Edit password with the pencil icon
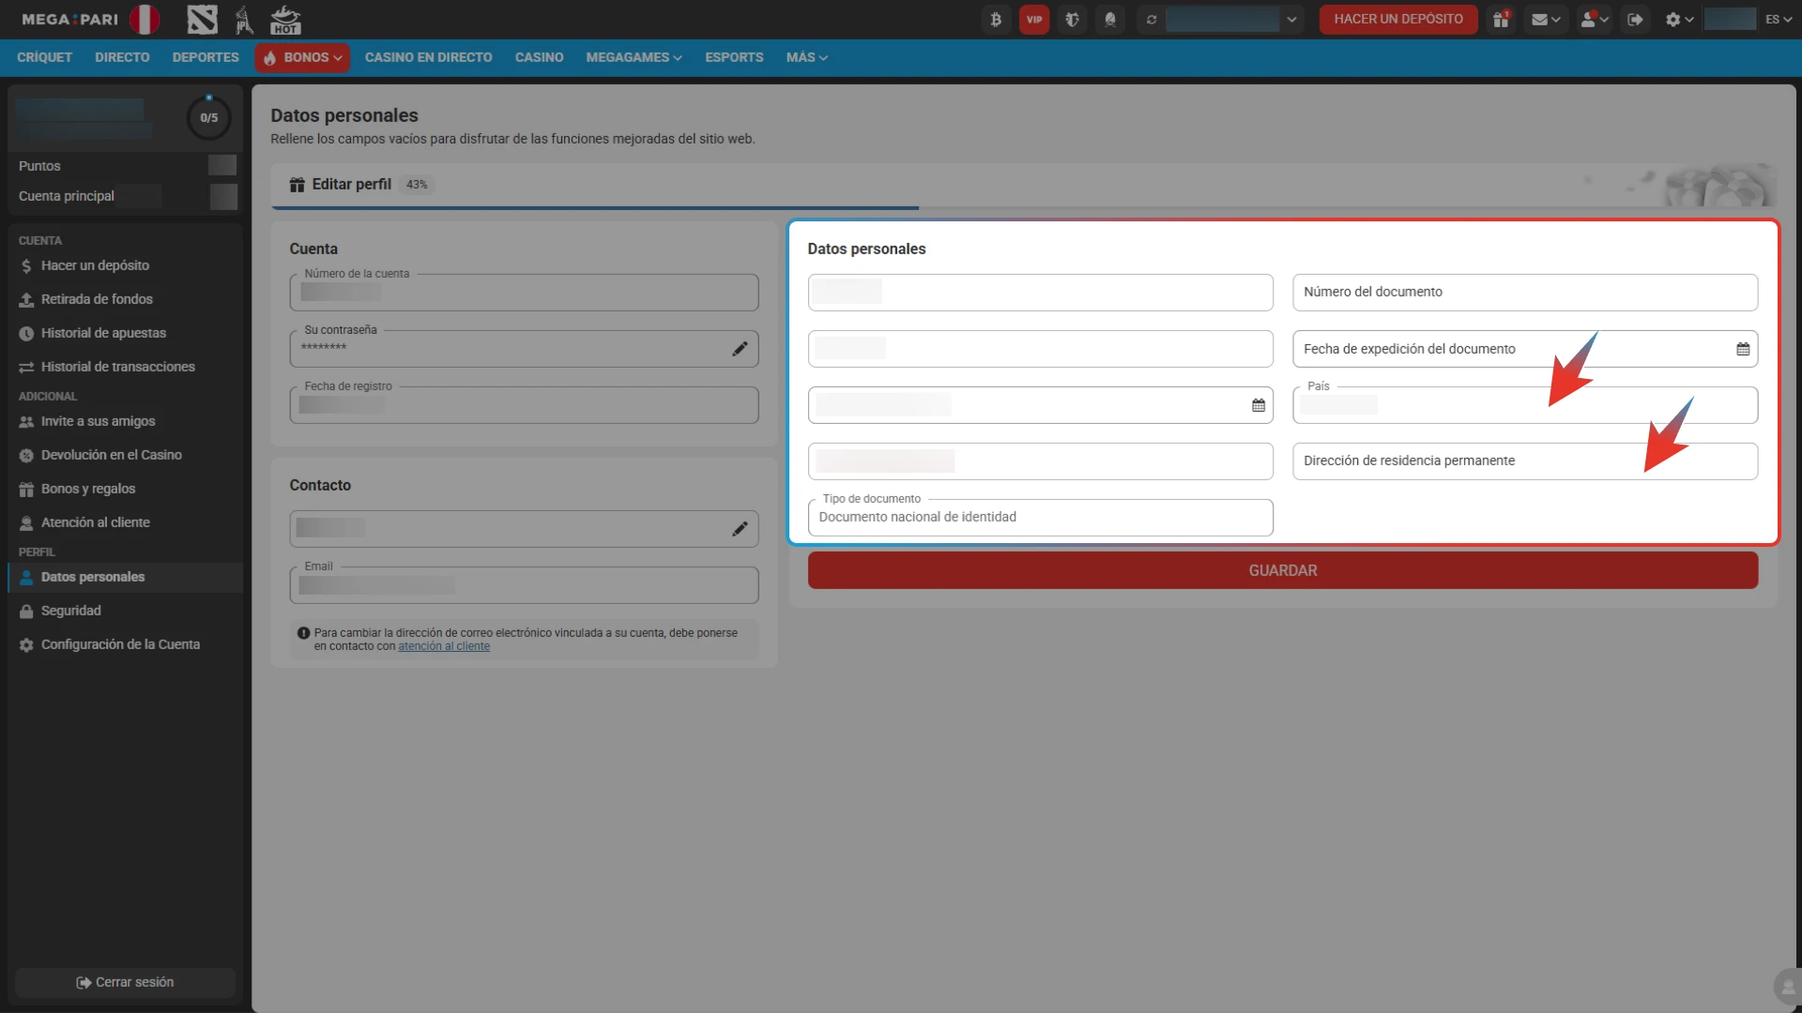The height and width of the screenshot is (1013, 1802). coord(740,349)
